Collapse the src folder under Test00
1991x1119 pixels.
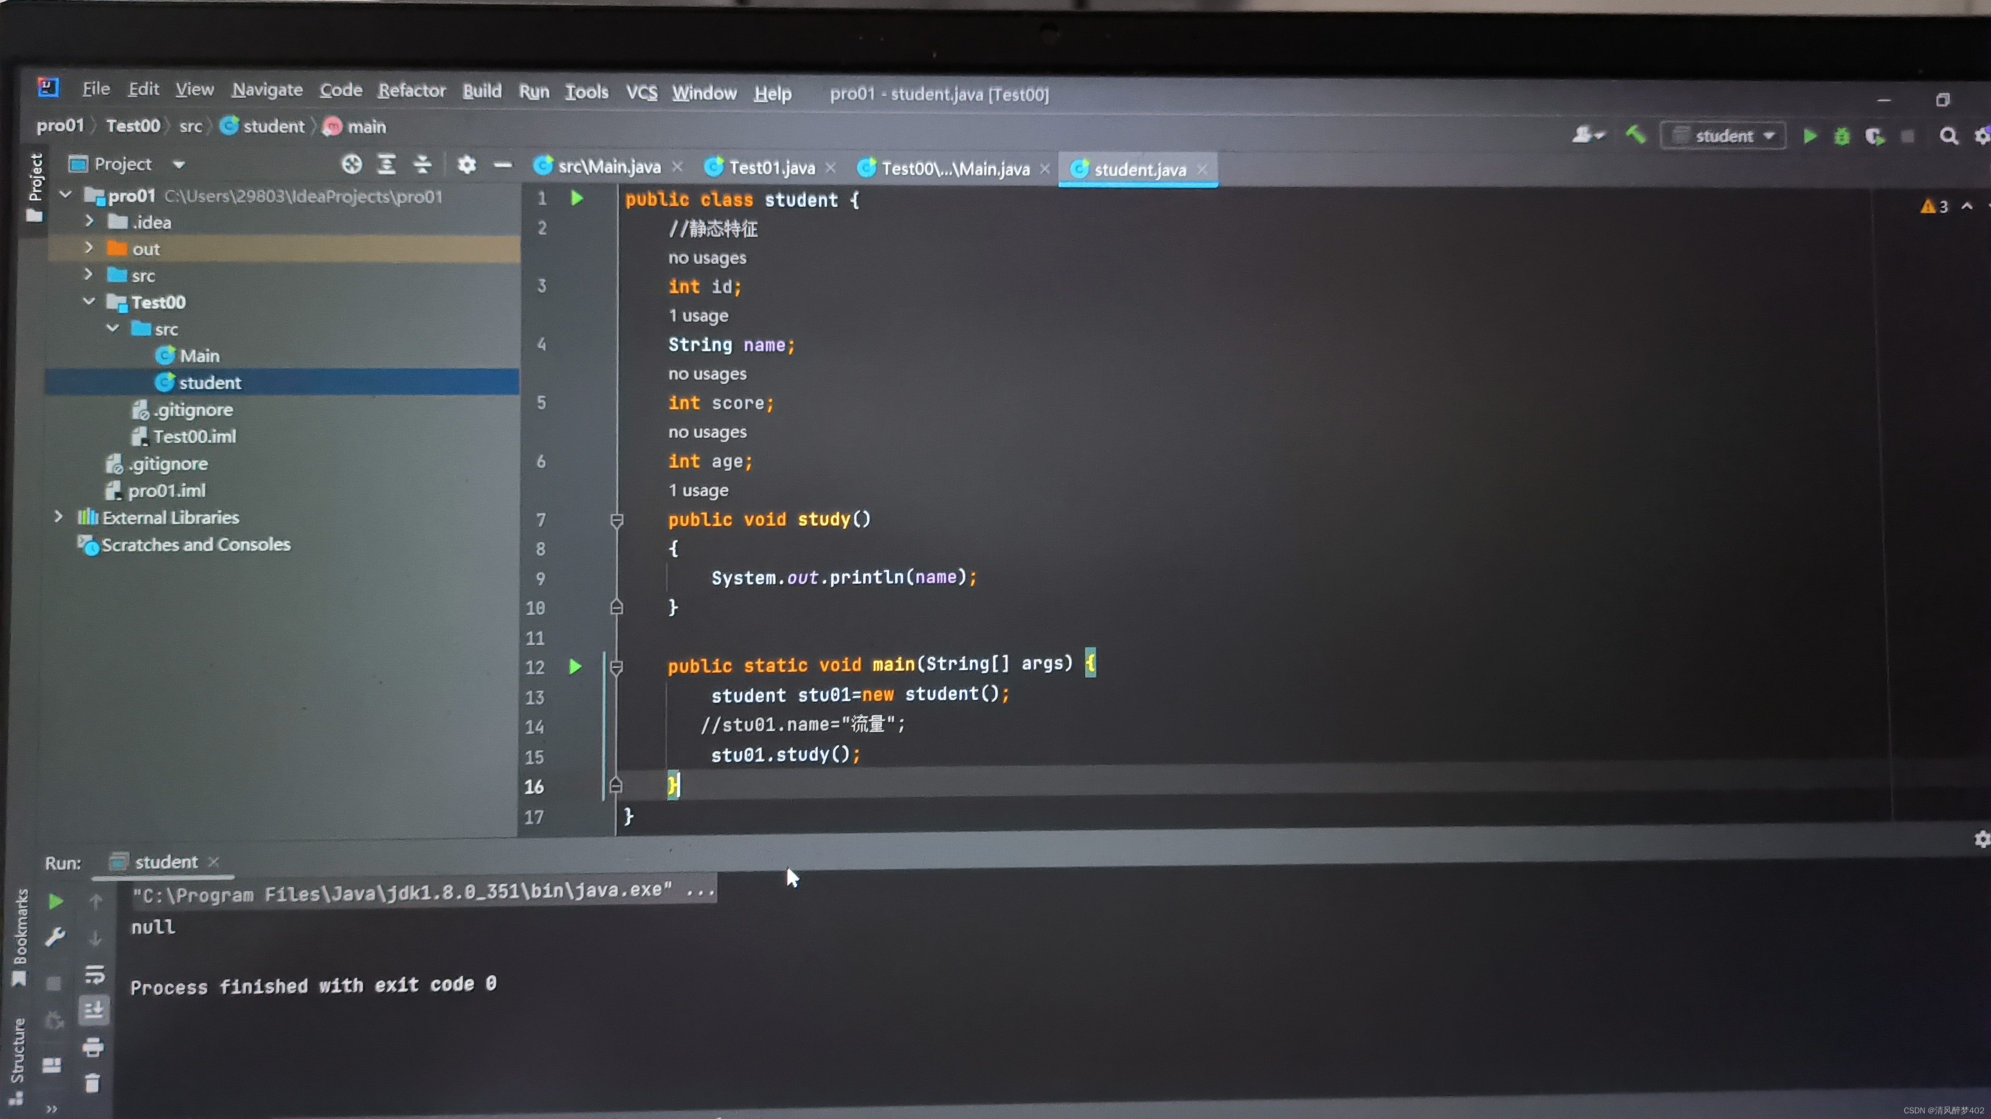click(113, 328)
